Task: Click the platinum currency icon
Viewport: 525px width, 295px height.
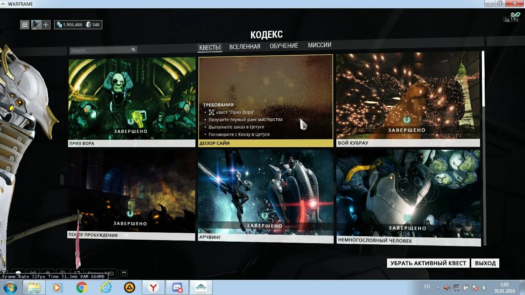Action: pyautogui.click(x=88, y=25)
